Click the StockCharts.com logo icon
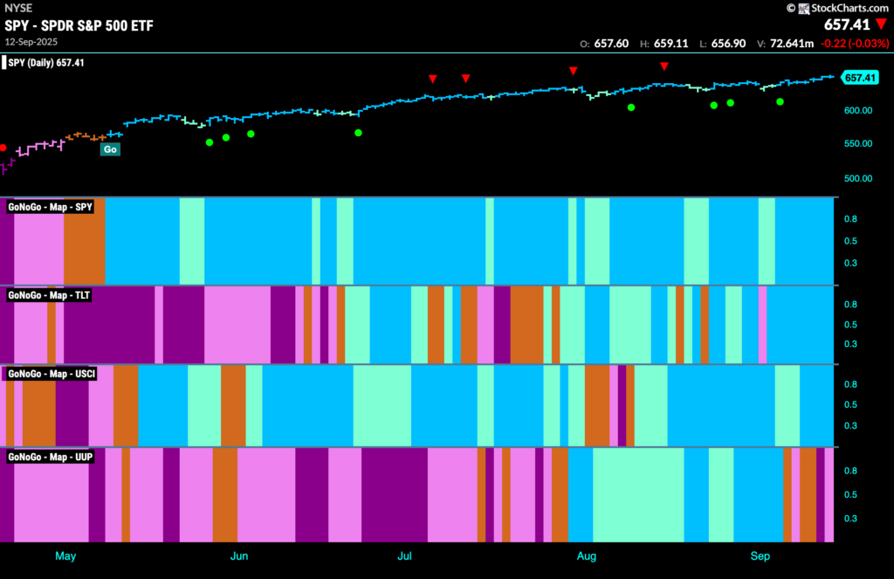 [x=804, y=9]
